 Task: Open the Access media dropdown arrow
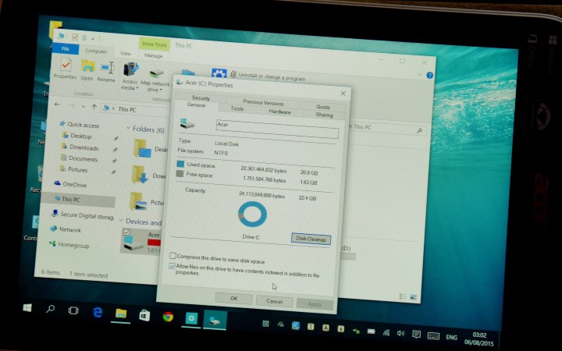coord(137,88)
